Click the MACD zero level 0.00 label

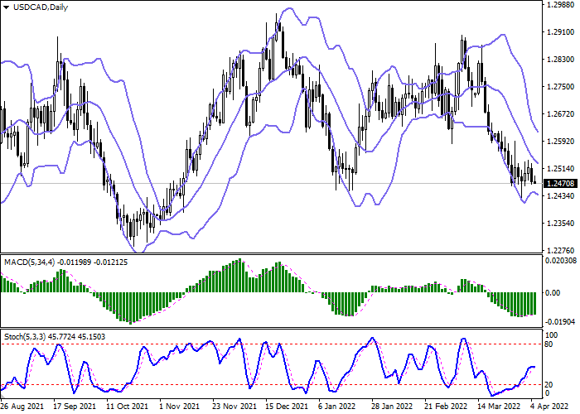pyautogui.click(x=553, y=293)
